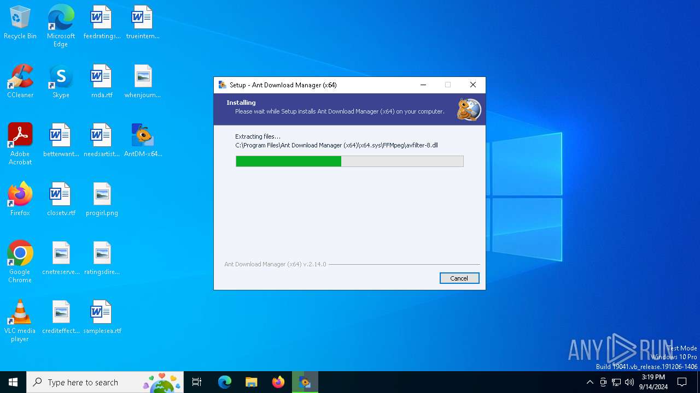Open Edge from the taskbar
Image resolution: width=700 pixels, height=393 pixels.
[x=225, y=382]
